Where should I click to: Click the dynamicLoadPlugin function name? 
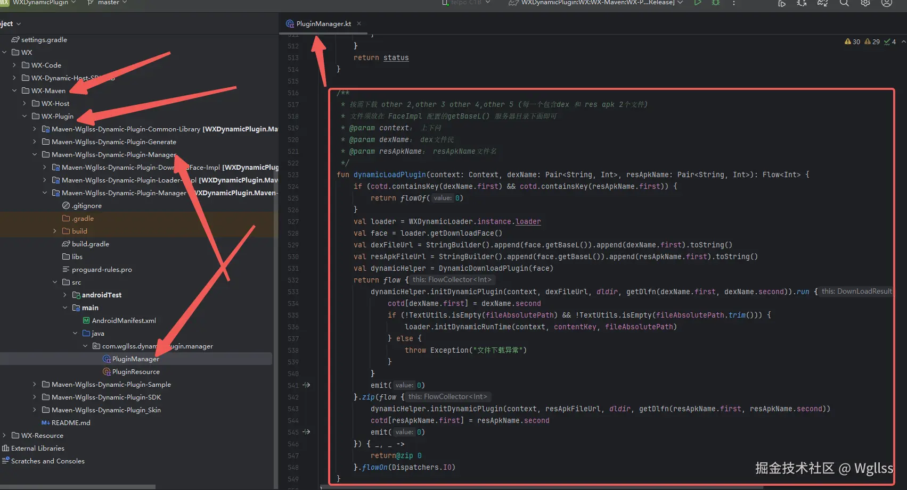[x=390, y=175]
